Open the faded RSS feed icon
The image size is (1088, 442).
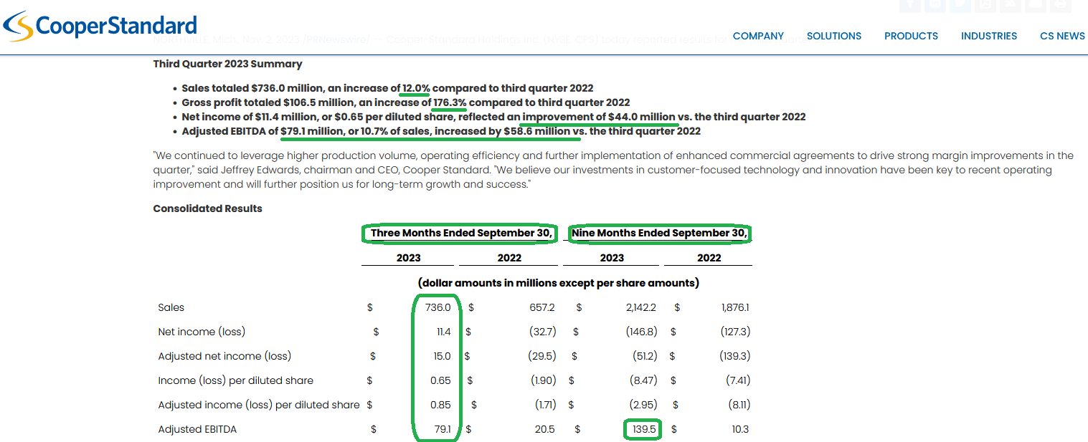[x=1010, y=5]
